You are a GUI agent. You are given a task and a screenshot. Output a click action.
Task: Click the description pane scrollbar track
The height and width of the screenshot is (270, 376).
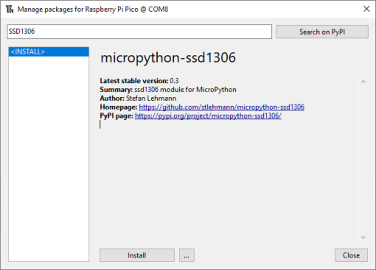click(x=363, y=160)
